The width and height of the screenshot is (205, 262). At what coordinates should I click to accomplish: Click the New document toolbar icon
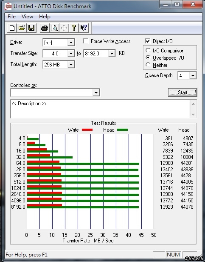point(12,28)
